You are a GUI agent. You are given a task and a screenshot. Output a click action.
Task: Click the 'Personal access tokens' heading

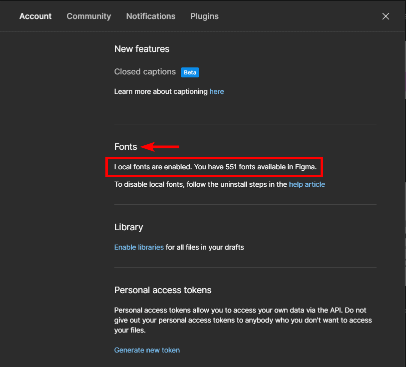click(163, 290)
